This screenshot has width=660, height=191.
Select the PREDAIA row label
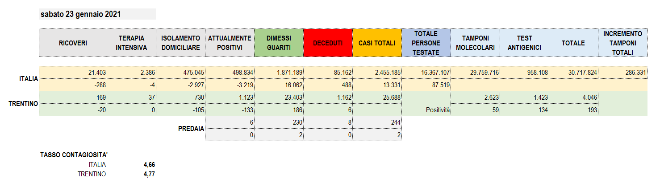(x=191, y=129)
